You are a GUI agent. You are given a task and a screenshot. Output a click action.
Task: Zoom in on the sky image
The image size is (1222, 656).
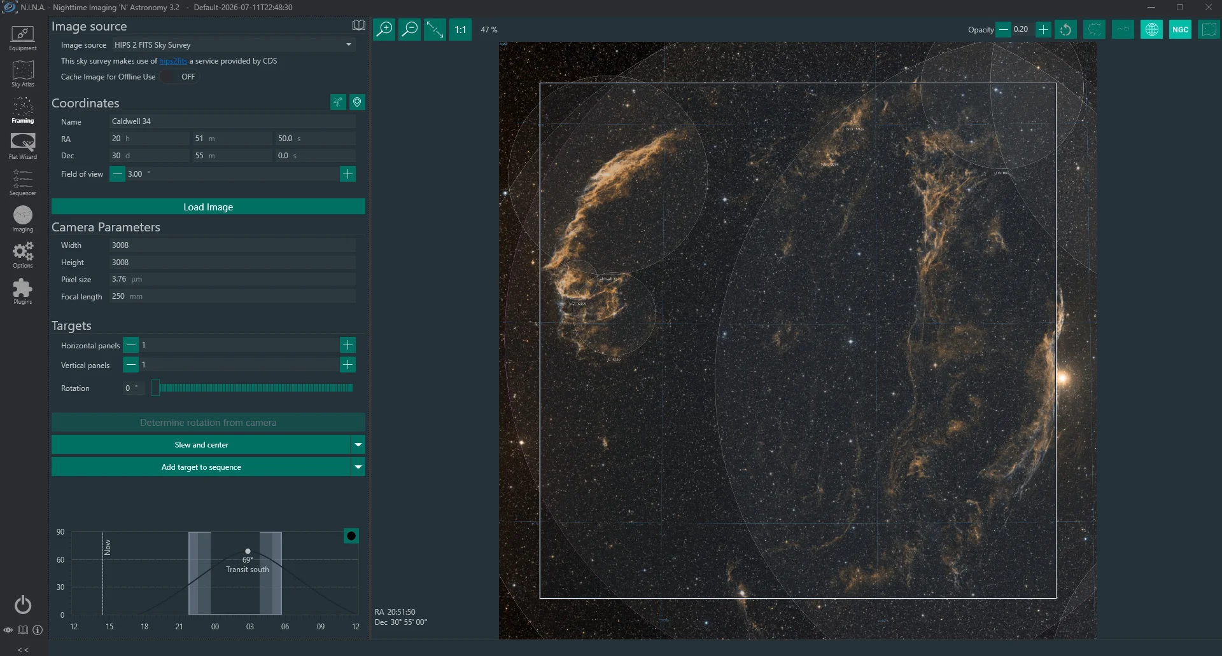pyautogui.click(x=384, y=29)
